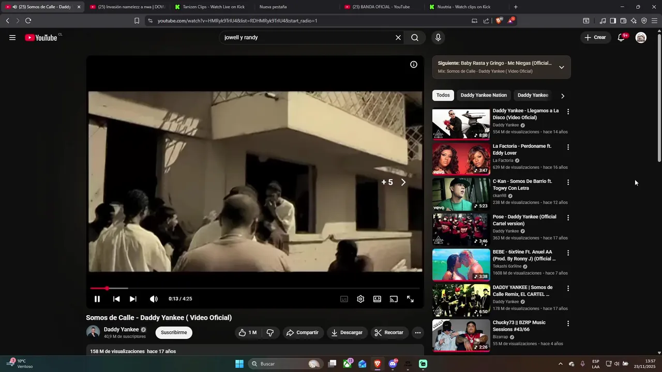This screenshot has height=372, width=662.
Task: Open Brave VPN shield icon
Action: click(644, 21)
